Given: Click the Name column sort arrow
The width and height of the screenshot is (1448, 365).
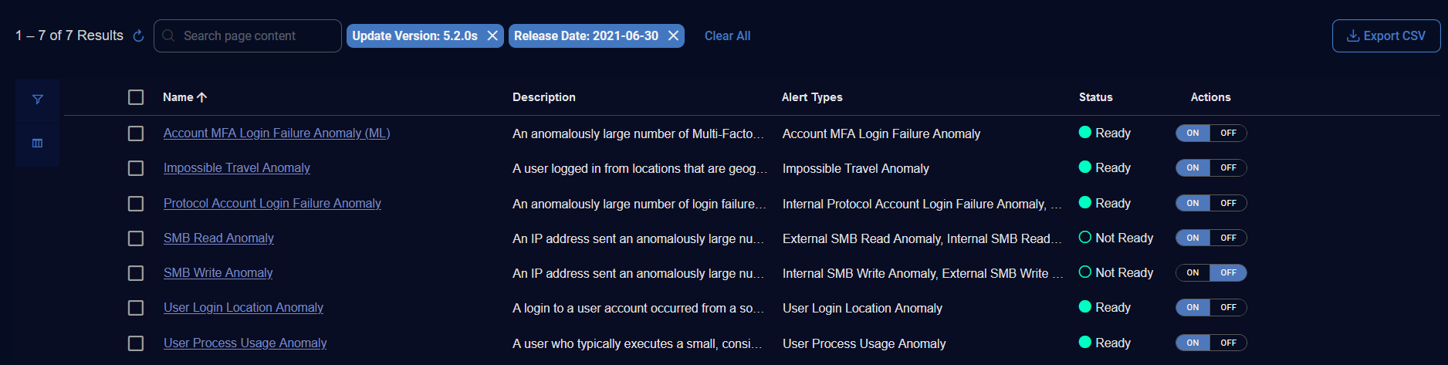Looking at the screenshot, I should point(202,97).
